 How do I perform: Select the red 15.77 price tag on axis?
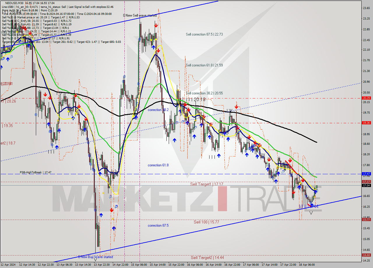click(x=366, y=220)
